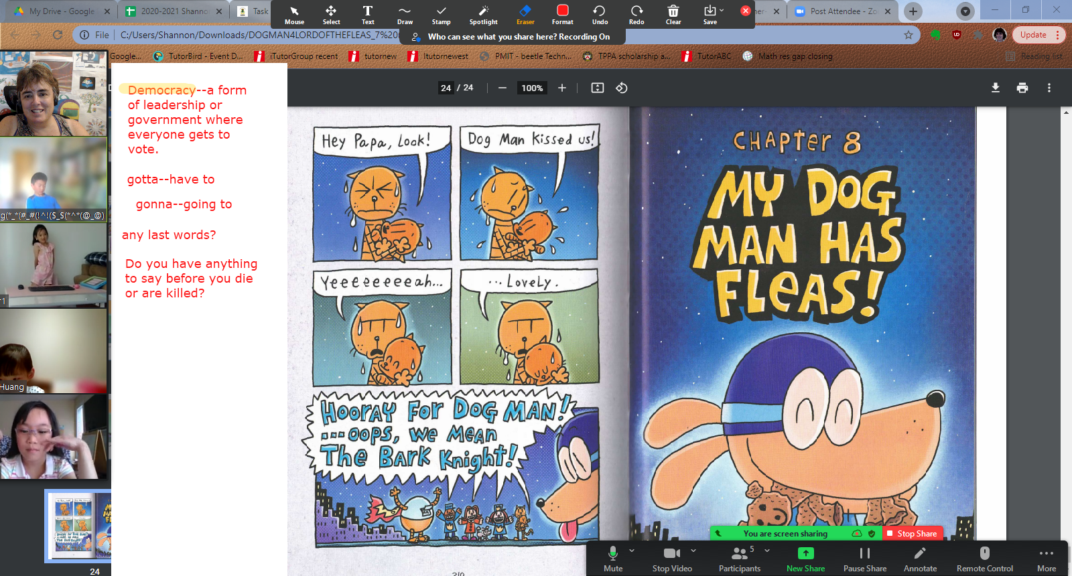Pick the Draw annotation tool
Image resolution: width=1072 pixels, height=576 pixels.
tap(405, 14)
